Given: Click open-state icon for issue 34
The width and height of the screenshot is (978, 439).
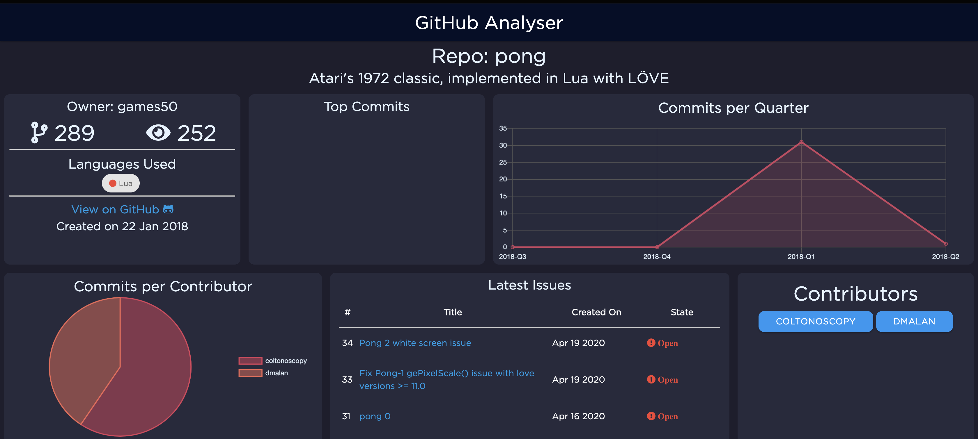Looking at the screenshot, I should pyautogui.click(x=651, y=343).
